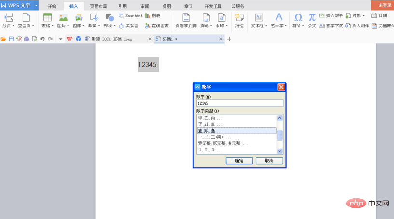This screenshot has width=394, height=219.
Task: Click the 符号 (symbol) omega icon
Action: point(298,18)
